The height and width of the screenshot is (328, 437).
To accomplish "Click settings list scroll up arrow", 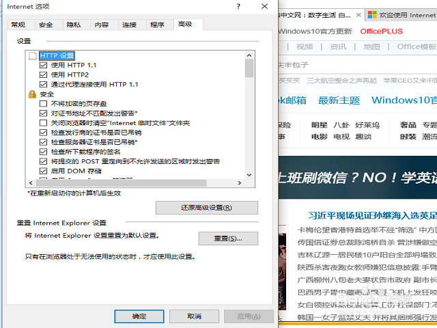I will tap(249, 55).
